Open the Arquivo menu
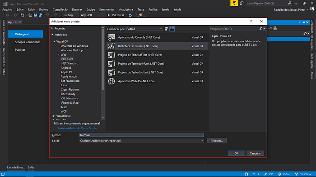 (x=7, y=9)
